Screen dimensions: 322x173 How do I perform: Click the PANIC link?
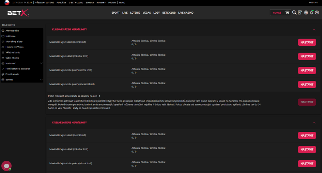pyautogui.click(x=122, y=3)
